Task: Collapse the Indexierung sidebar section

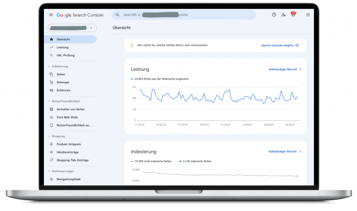Action: click(x=49, y=66)
